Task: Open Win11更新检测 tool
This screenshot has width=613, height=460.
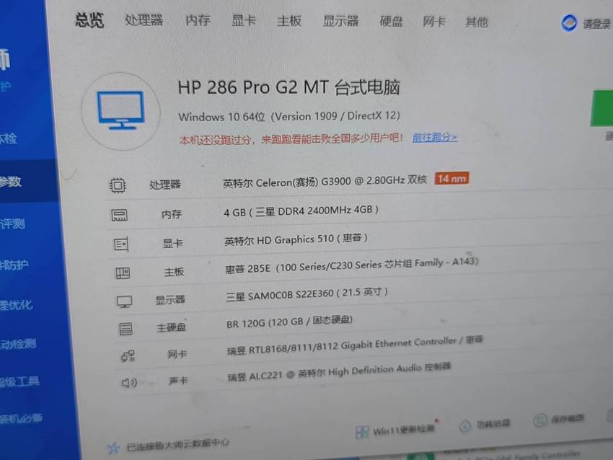Action: click(403, 430)
